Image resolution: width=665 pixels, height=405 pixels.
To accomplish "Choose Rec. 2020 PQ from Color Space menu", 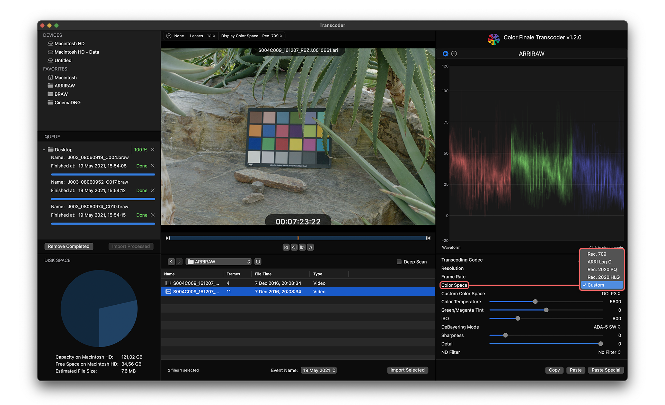I will [602, 270].
